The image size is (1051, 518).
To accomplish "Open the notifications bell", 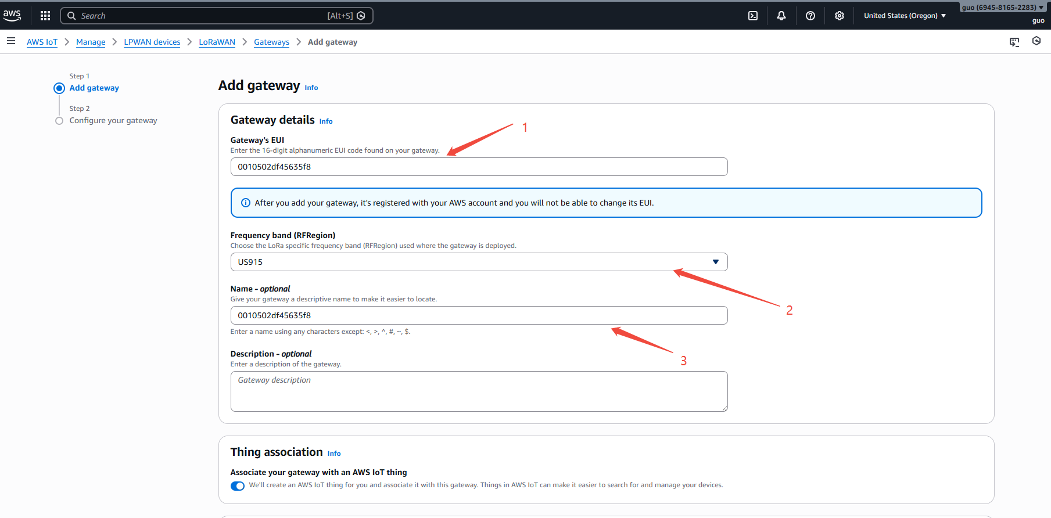I will pos(781,16).
